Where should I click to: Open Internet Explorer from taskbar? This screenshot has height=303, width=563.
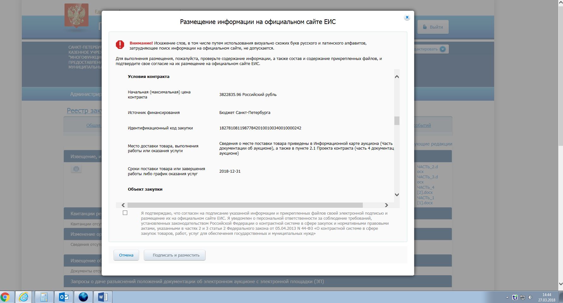tap(24, 297)
